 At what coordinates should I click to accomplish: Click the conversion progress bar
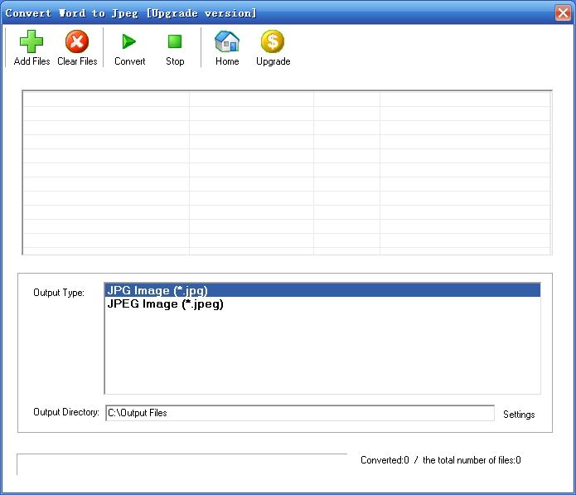click(x=182, y=464)
